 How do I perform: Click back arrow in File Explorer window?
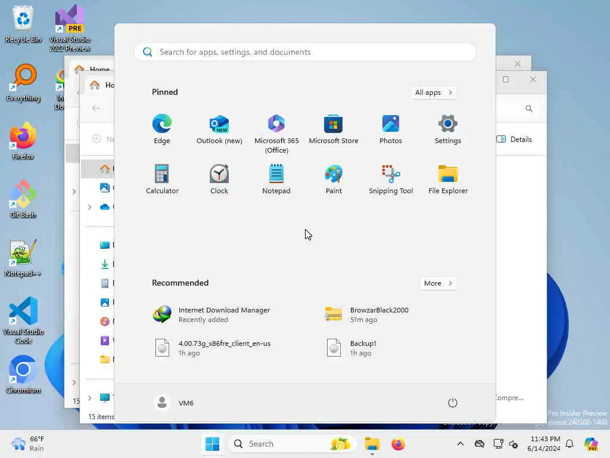[x=96, y=109]
